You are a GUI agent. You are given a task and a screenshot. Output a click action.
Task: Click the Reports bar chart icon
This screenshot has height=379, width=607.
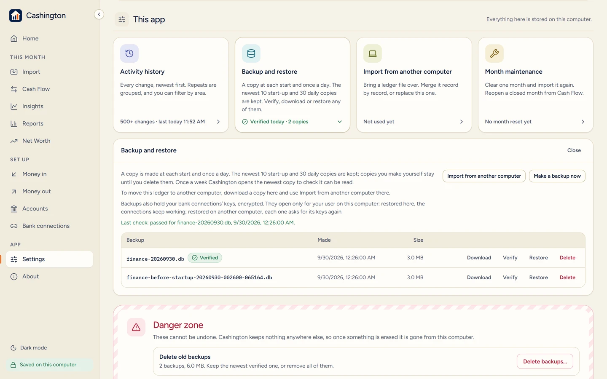[14, 124]
